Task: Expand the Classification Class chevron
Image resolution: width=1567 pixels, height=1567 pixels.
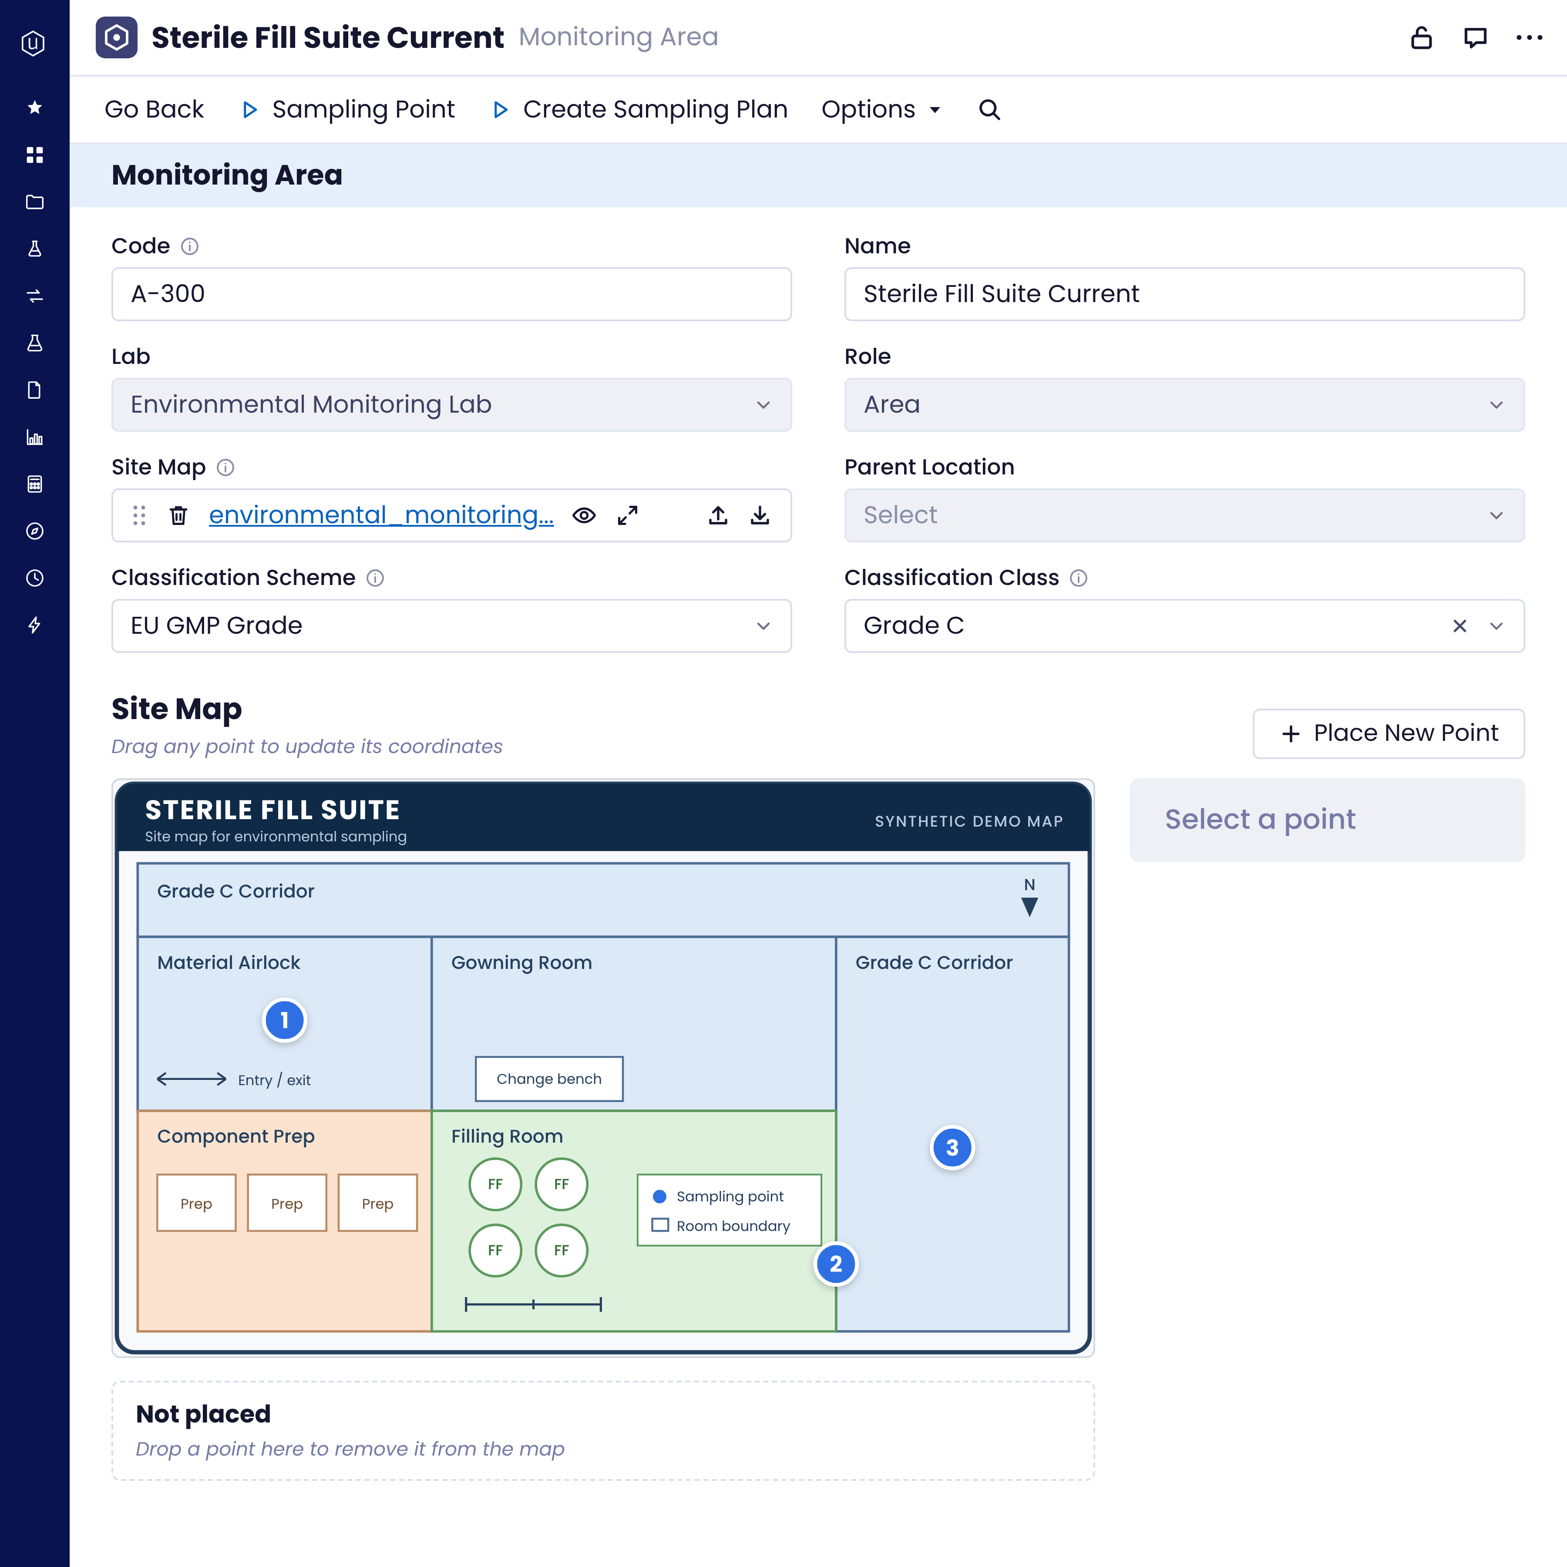Action: click(1496, 625)
